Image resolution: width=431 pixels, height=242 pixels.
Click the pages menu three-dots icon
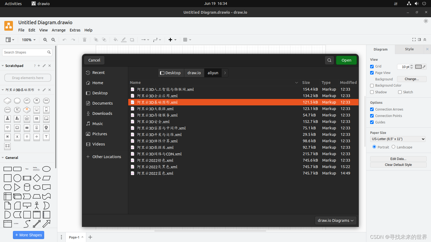(61, 237)
